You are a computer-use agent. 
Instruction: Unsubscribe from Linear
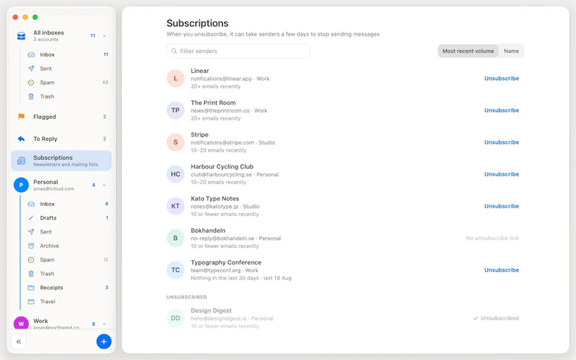pos(502,78)
